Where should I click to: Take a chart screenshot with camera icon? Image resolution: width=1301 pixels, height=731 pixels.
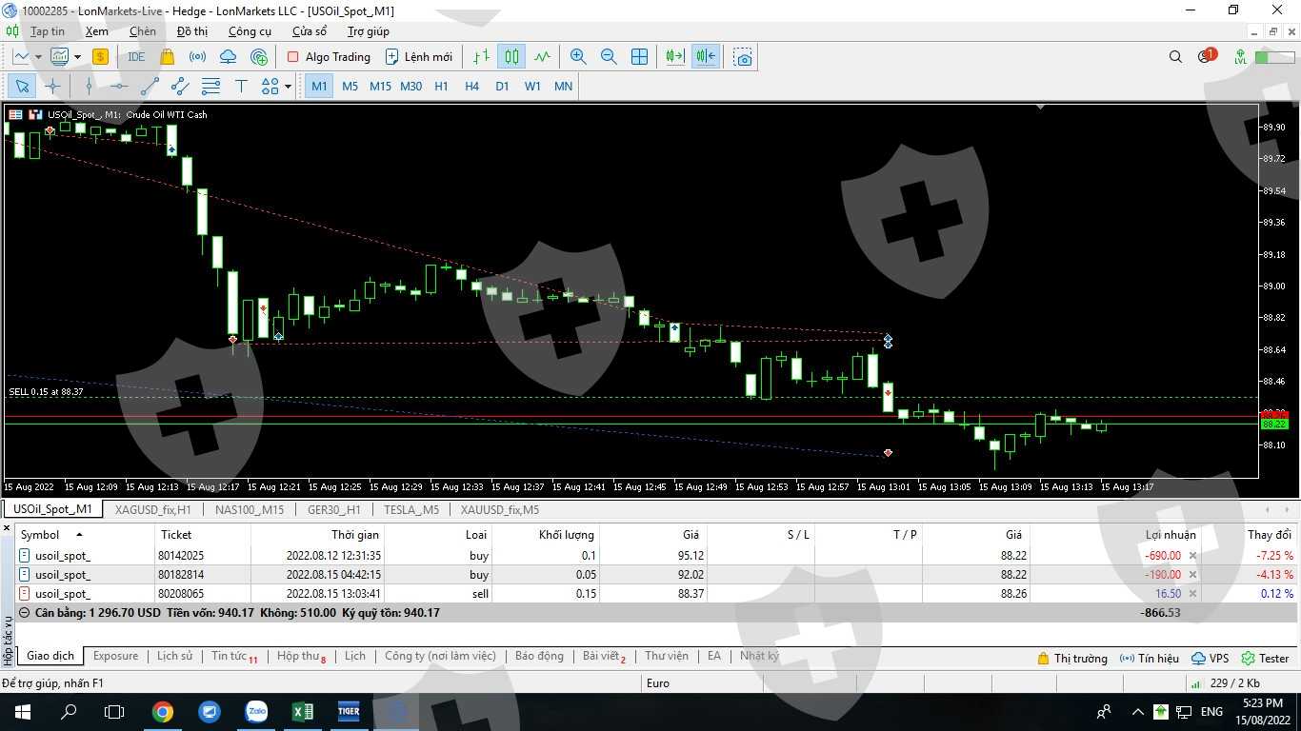click(743, 57)
